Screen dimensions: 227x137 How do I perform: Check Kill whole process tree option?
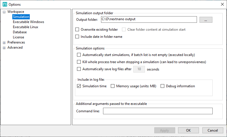point(79,62)
